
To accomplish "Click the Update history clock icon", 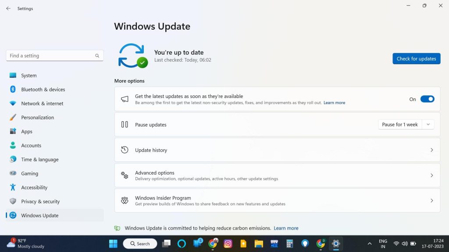I will [x=125, y=150].
